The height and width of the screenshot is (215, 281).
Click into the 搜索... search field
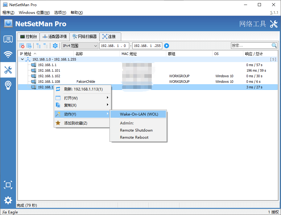click(x=251, y=46)
